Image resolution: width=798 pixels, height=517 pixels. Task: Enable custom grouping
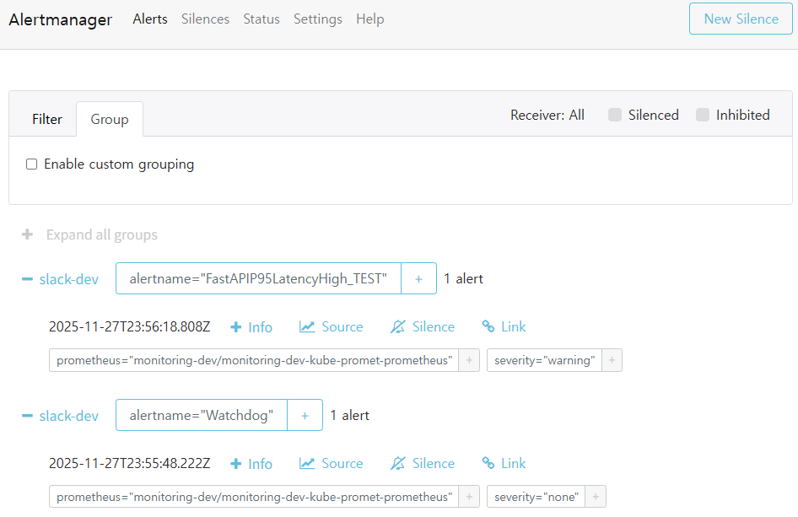[x=31, y=164]
